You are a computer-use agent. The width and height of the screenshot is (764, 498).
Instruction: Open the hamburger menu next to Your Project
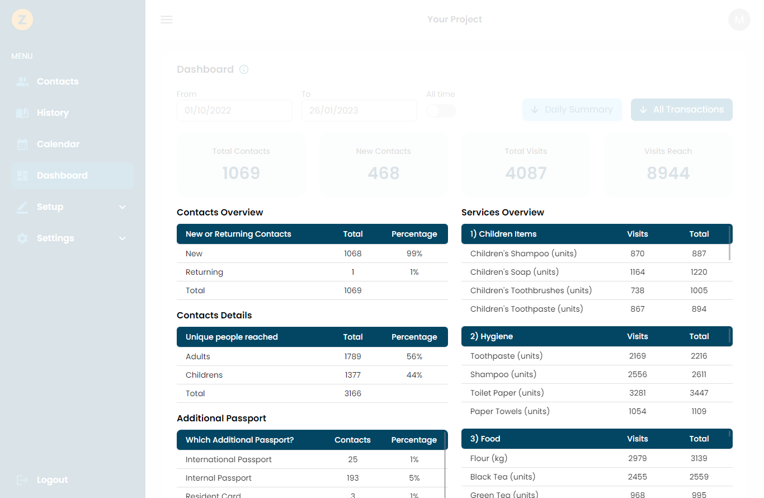pos(166,19)
